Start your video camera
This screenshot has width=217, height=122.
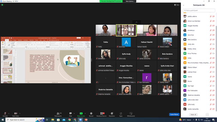(x=16, y=115)
